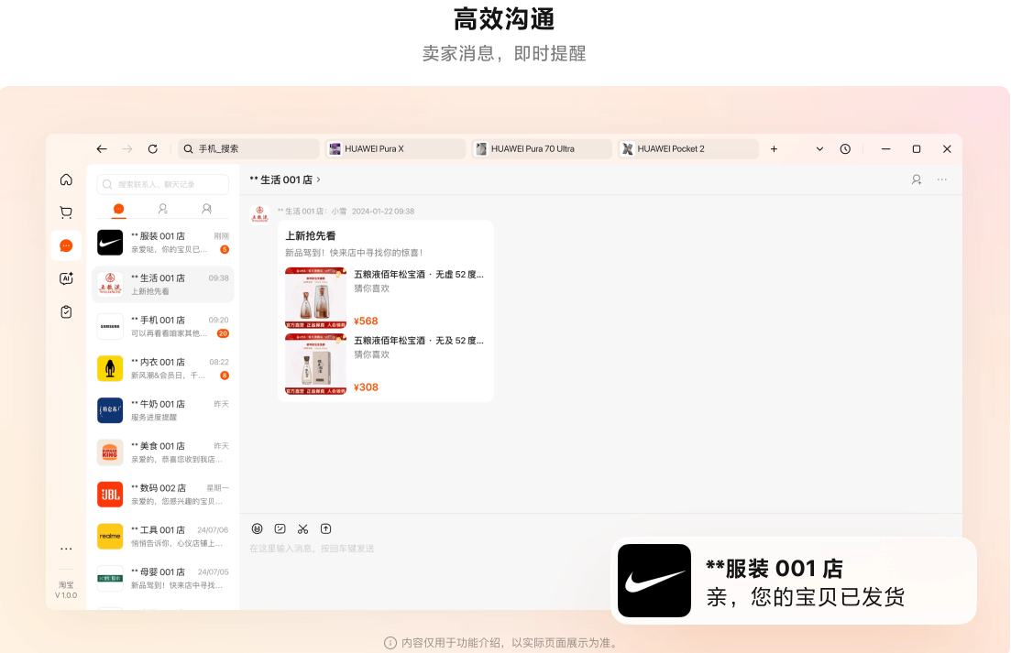Click the upload file icon
This screenshot has height=653, width=1011.
(x=325, y=528)
